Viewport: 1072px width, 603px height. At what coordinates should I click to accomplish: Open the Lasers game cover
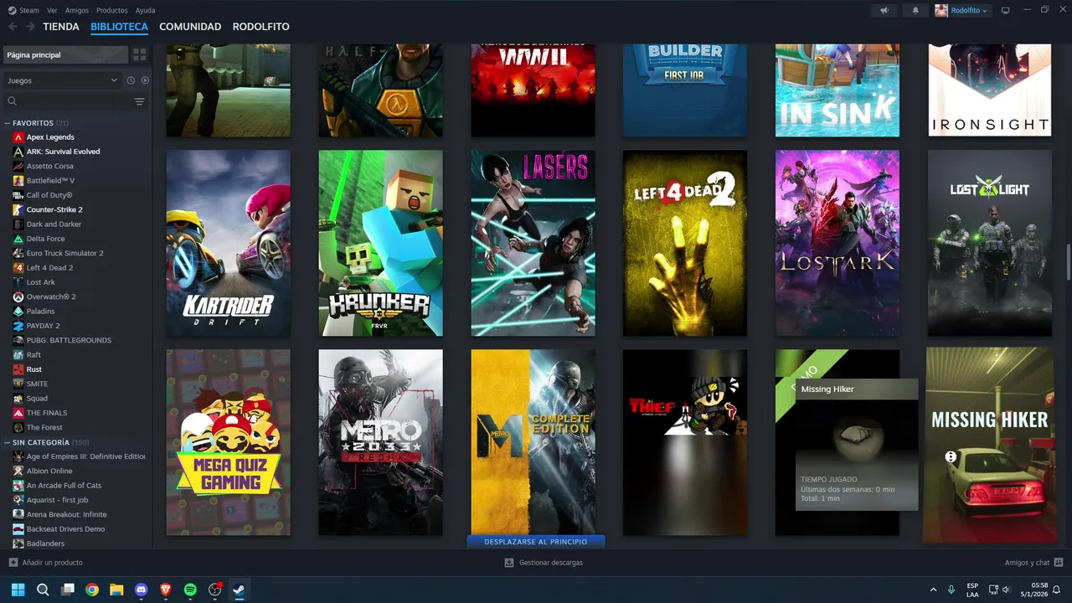click(533, 243)
